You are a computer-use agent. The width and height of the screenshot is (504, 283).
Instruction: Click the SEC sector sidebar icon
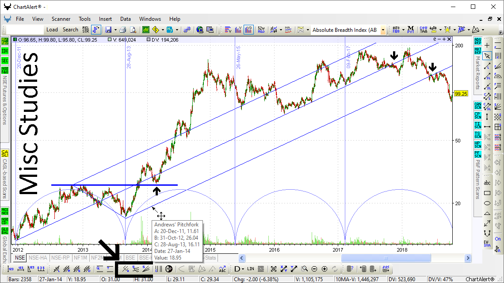click(x=5, y=61)
